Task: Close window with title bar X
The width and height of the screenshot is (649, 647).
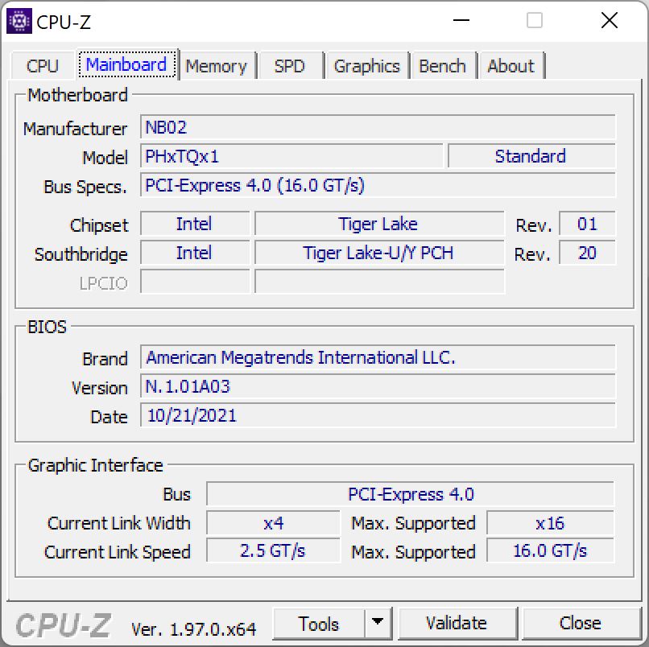Action: [610, 20]
